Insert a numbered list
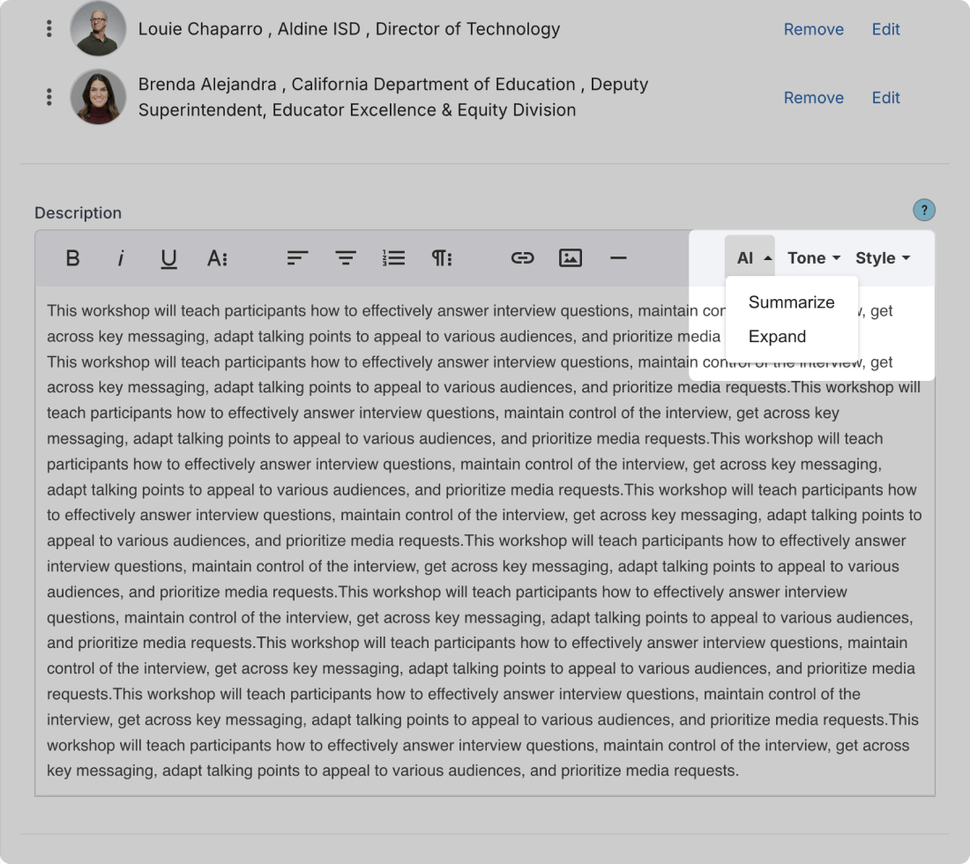 [x=393, y=258]
